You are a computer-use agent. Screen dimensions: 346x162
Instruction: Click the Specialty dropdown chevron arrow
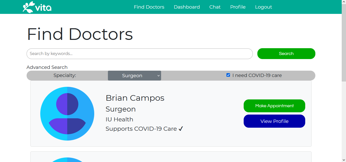click(158, 76)
